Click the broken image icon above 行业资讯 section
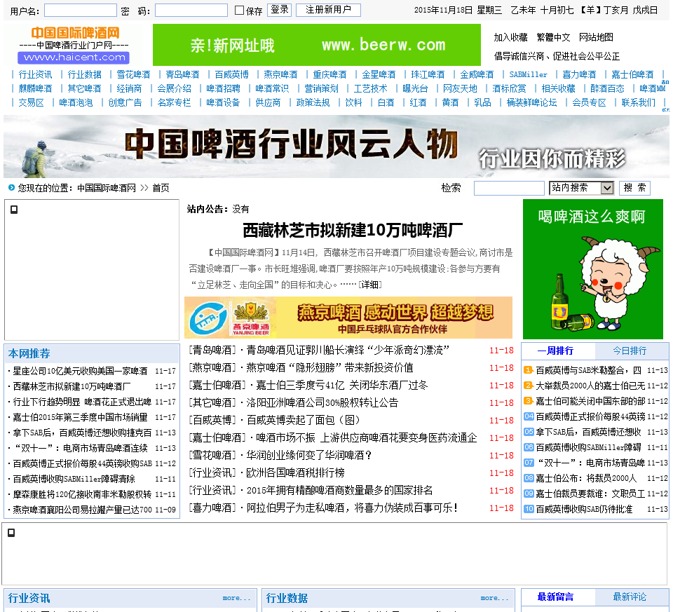 coord(11,533)
